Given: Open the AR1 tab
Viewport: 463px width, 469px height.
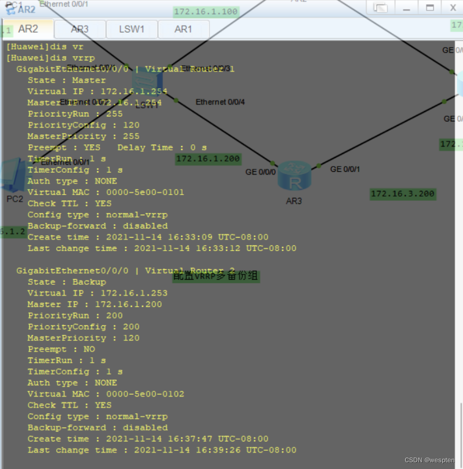Looking at the screenshot, I should 183,29.
